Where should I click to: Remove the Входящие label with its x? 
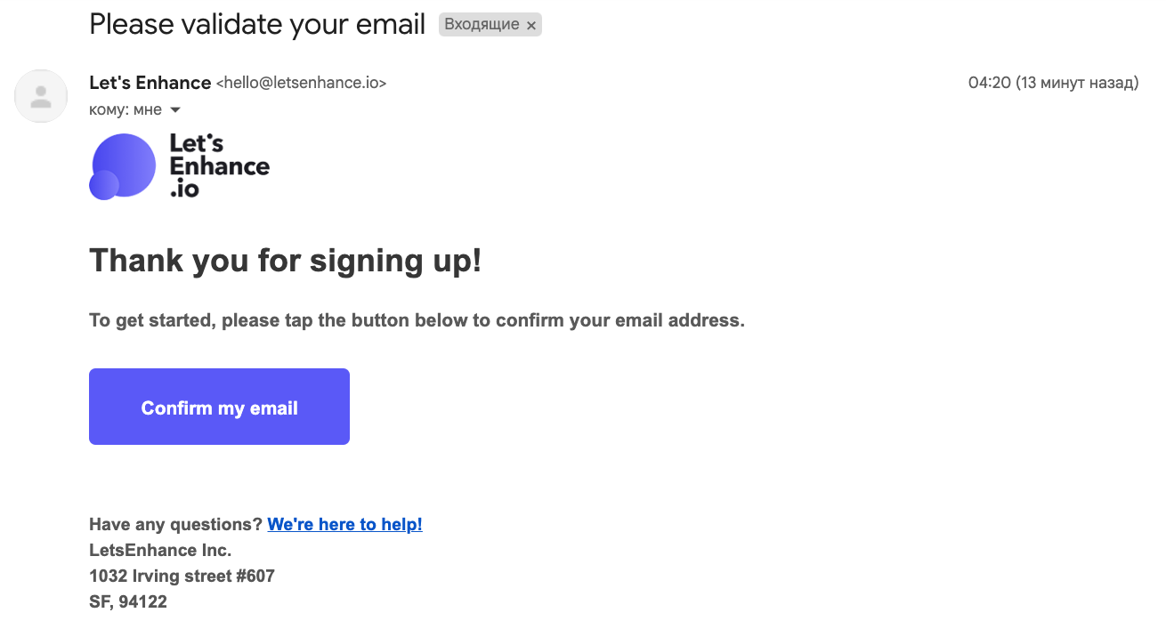click(531, 26)
